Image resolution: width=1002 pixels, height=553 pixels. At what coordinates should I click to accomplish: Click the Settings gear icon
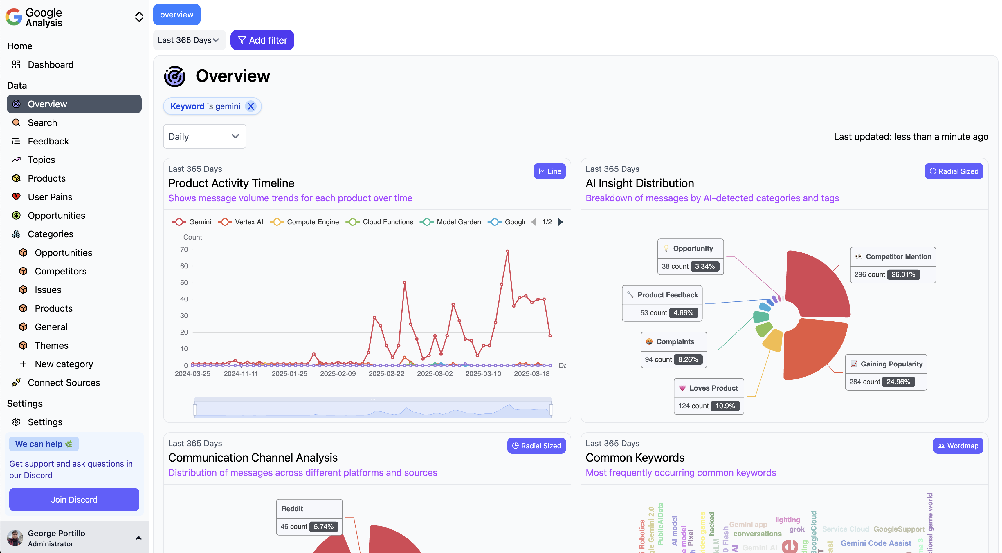point(16,422)
